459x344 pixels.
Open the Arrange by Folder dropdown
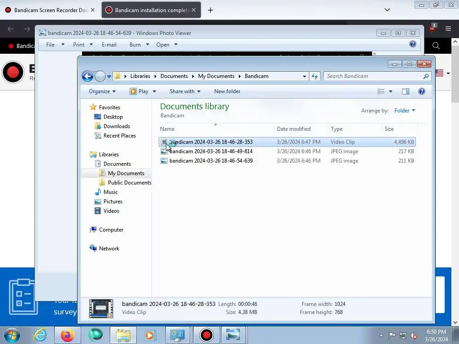405,111
